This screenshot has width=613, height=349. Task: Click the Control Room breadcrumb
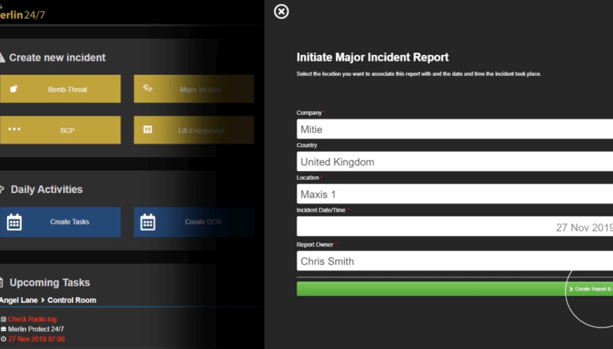click(x=72, y=300)
